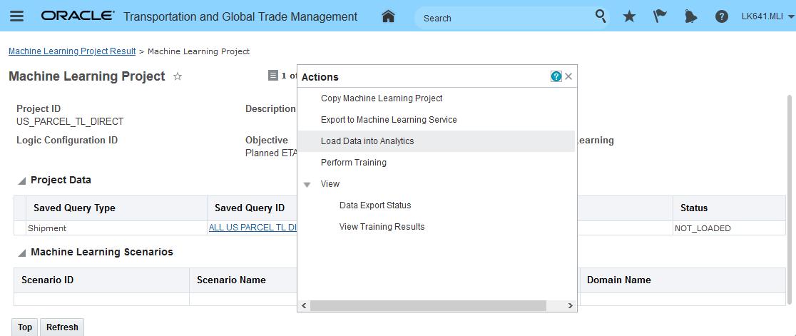The image size is (796, 336).
Task: Open the hamburger navigation menu
Action: pos(16,16)
